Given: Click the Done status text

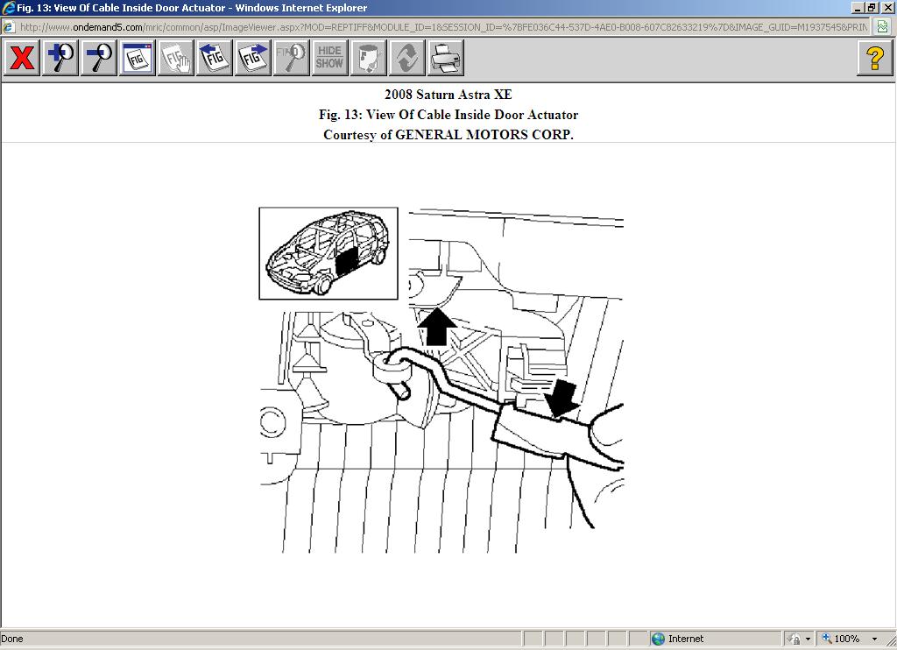Looking at the screenshot, I should [x=12, y=639].
